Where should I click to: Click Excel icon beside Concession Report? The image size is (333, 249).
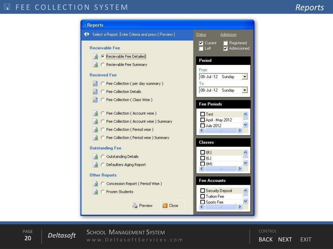(x=95, y=184)
